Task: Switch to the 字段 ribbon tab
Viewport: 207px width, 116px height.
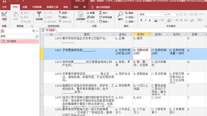Action: pyautogui.click(x=76, y=7)
